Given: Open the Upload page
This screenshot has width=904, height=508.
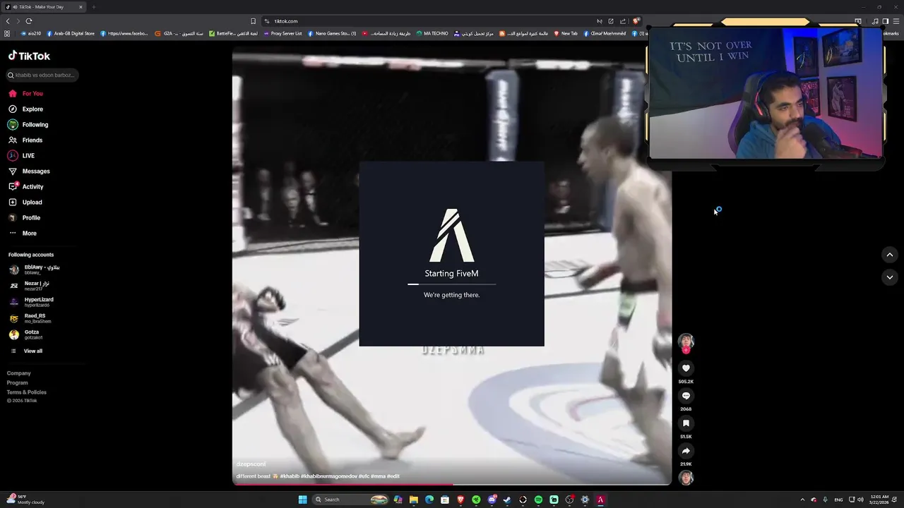Looking at the screenshot, I should 25,202.
